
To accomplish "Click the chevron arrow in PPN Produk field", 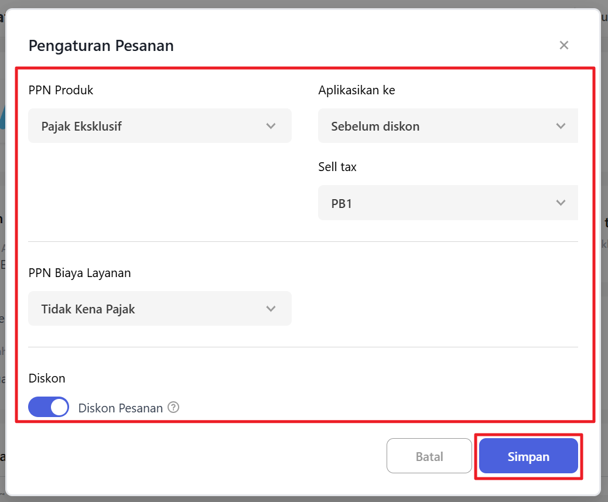I will pos(271,126).
